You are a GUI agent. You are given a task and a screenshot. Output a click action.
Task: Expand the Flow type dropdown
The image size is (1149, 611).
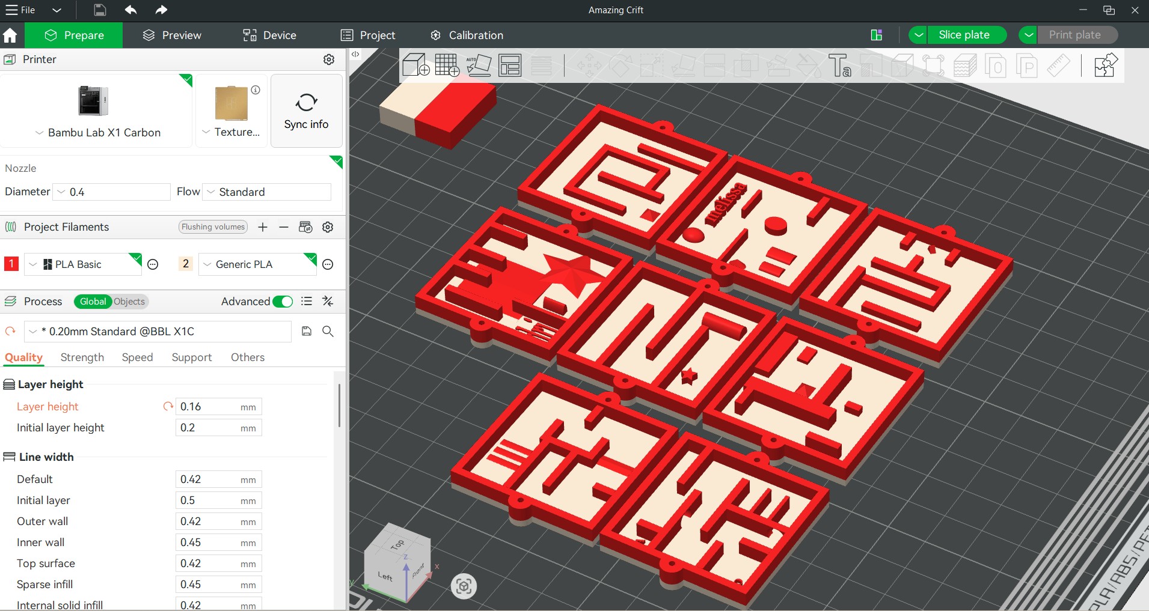click(x=267, y=192)
